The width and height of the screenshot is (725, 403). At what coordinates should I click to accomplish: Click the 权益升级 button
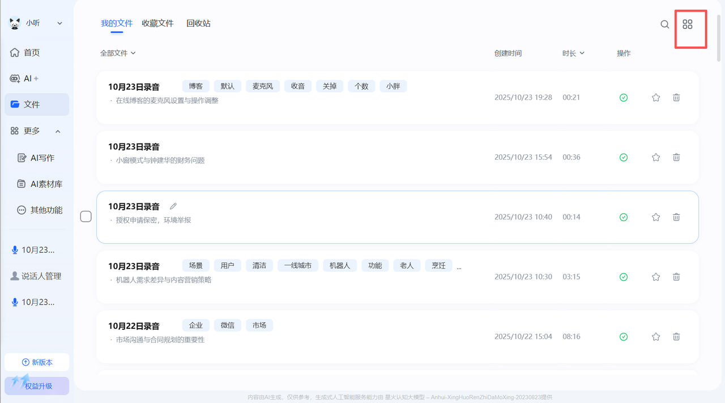click(37, 386)
